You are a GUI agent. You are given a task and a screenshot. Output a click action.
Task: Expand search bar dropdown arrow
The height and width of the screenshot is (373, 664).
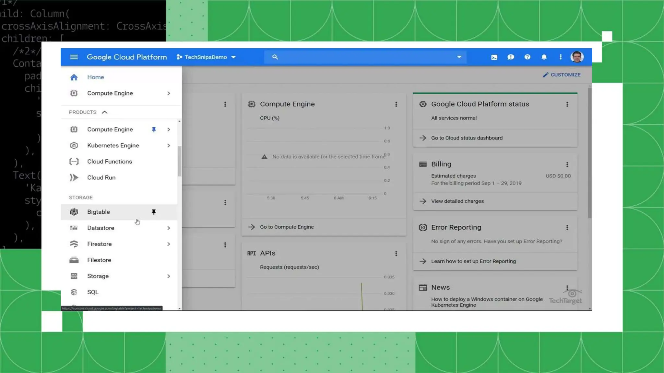coord(459,57)
